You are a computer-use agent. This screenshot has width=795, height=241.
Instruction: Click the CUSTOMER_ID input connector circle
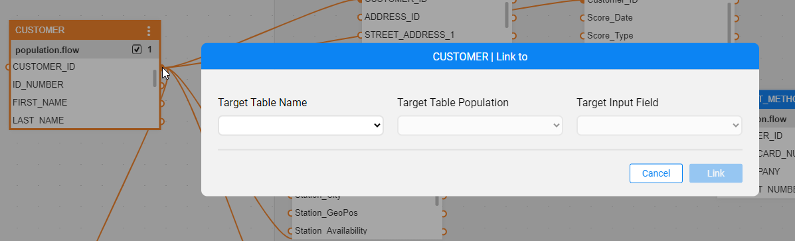tap(8, 67)
